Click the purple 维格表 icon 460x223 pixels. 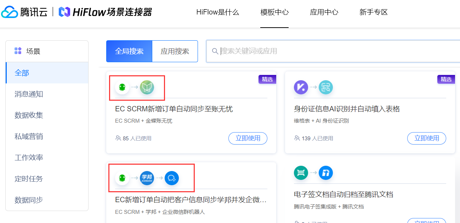(x=301, y=87)
